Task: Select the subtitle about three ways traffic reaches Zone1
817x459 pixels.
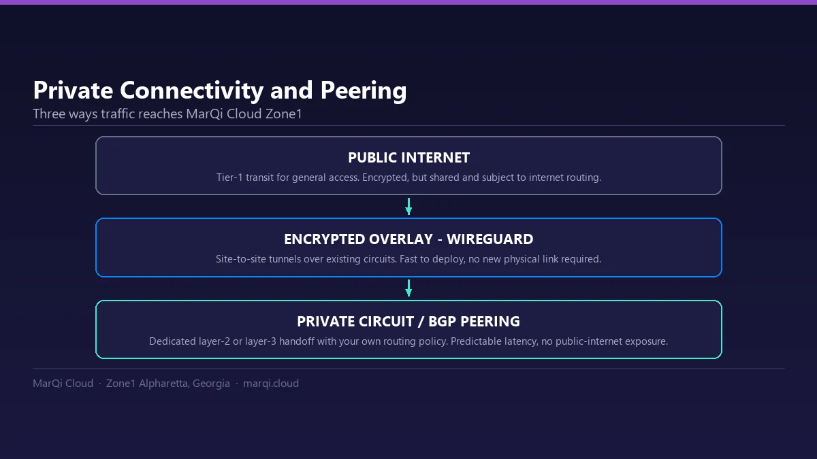Action: [167, 114]
